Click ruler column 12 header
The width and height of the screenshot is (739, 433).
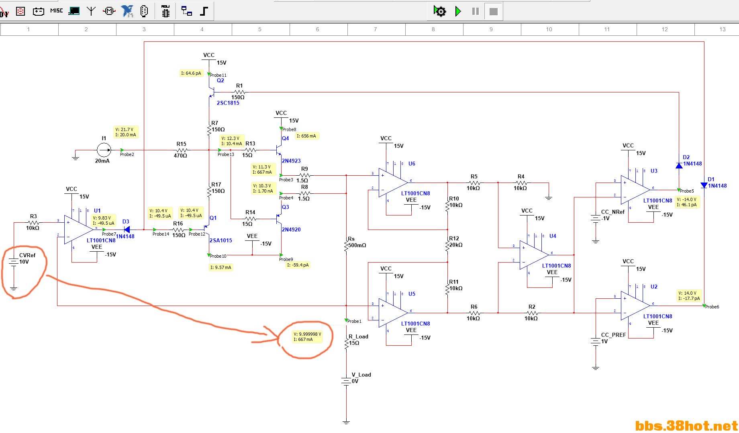pos(665,29)
